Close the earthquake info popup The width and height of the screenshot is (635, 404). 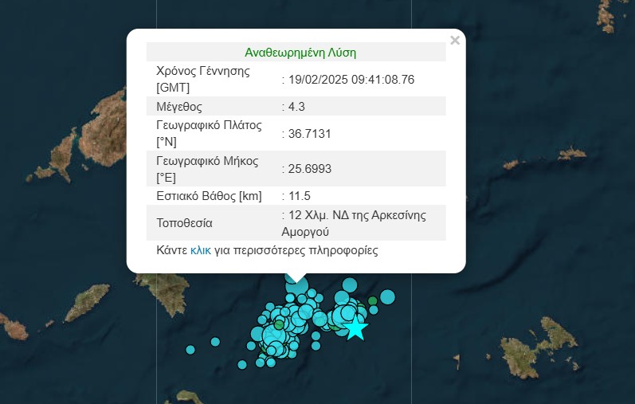coord(455,41)
